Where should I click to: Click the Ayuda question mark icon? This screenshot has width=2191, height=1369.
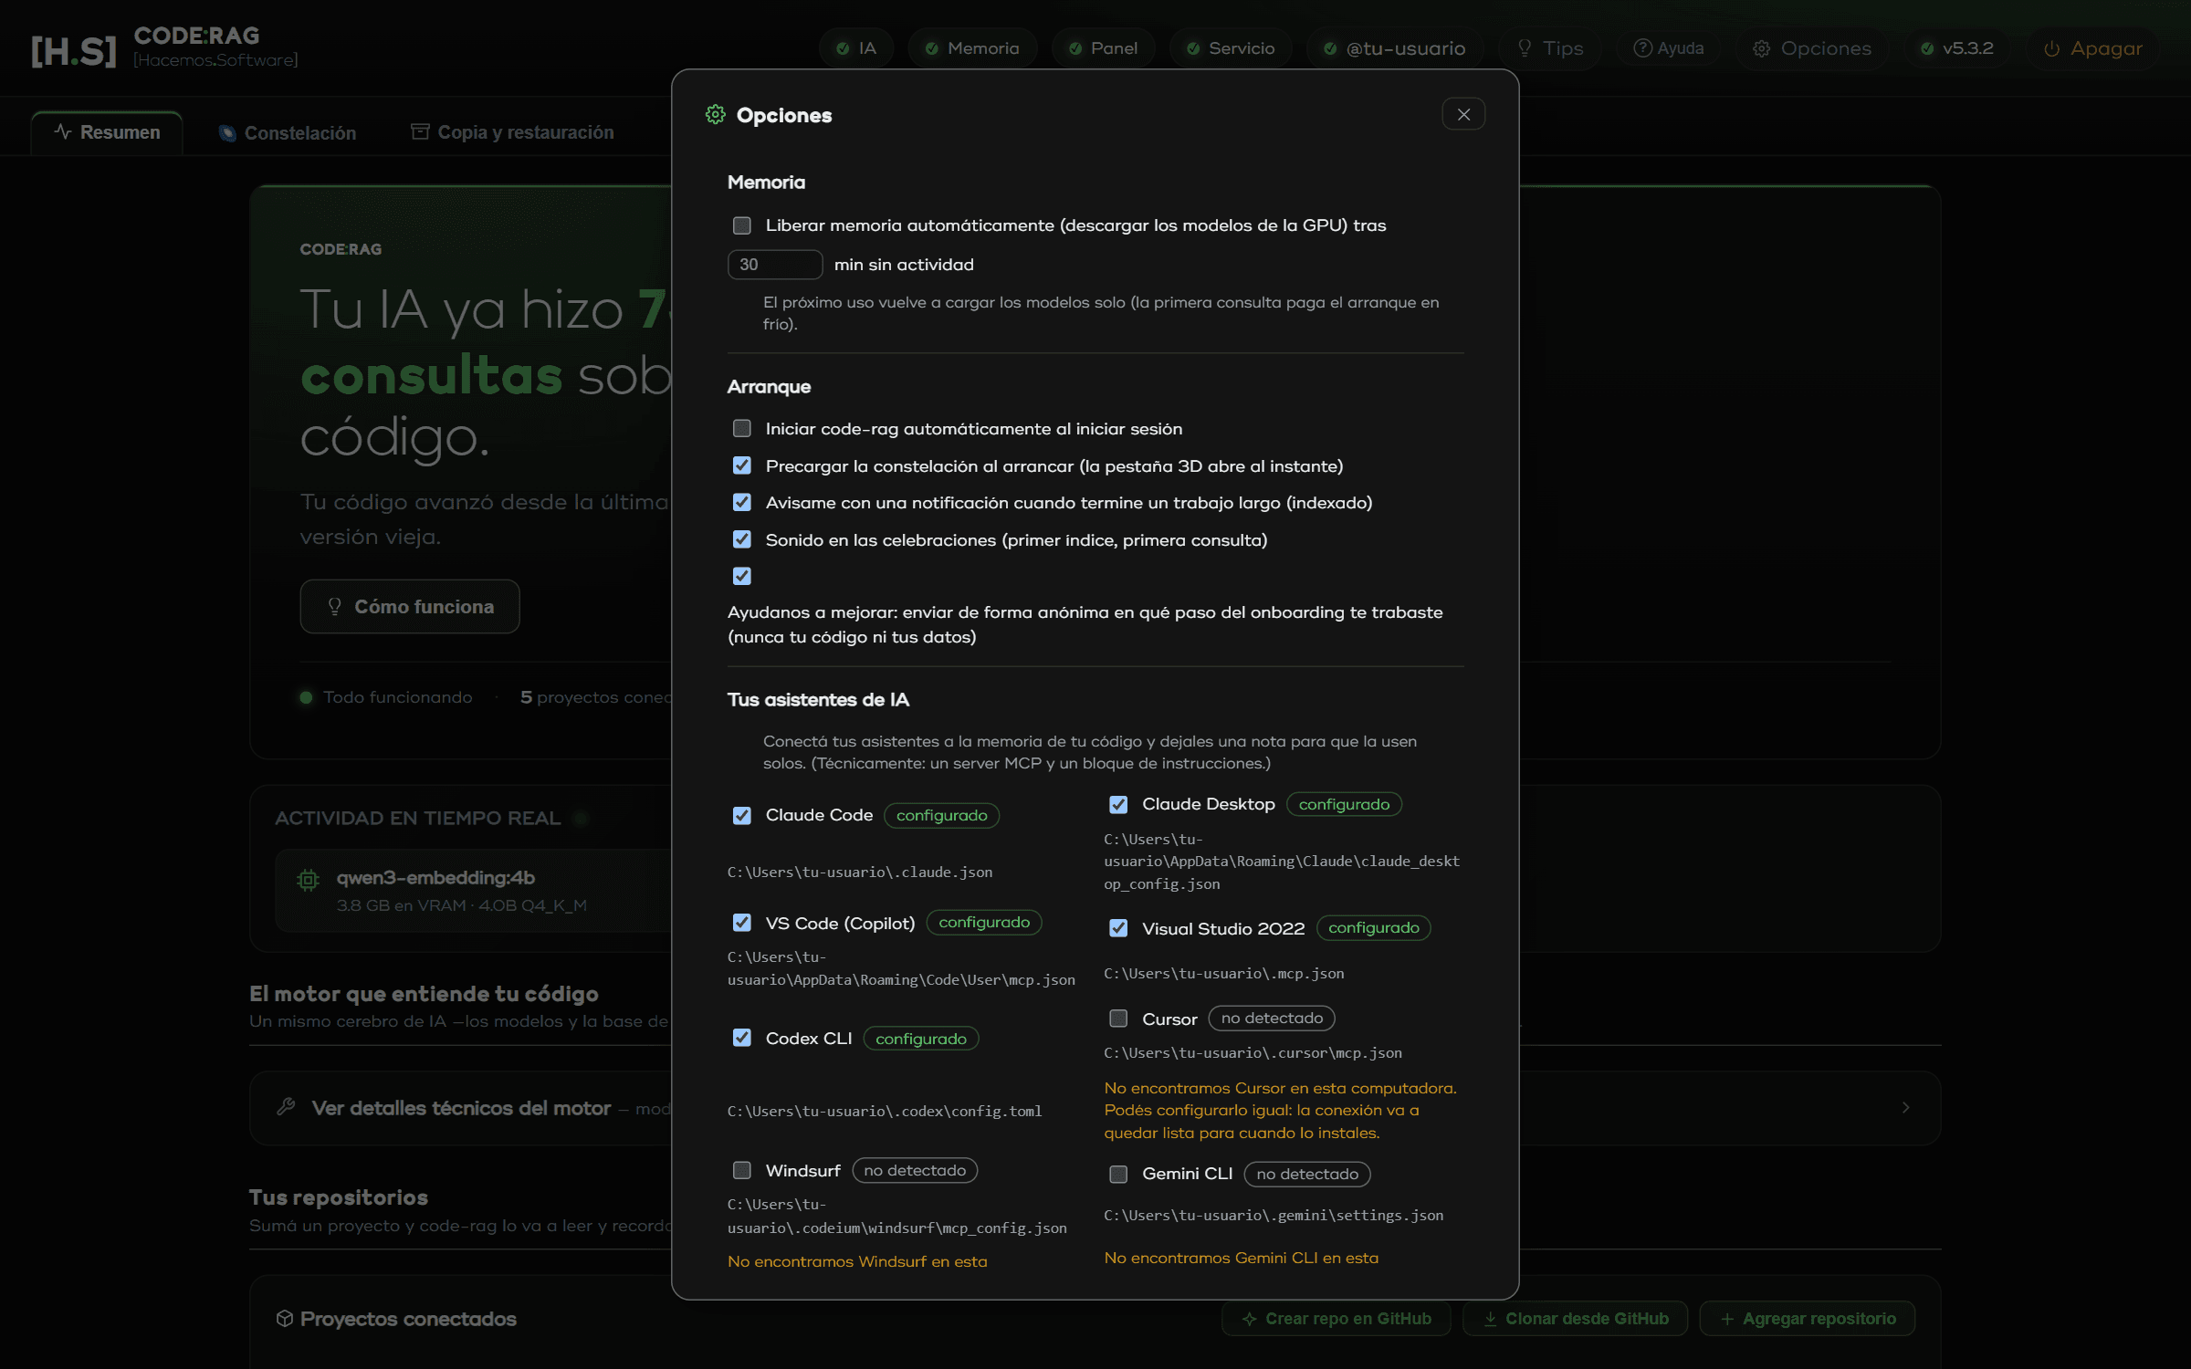1642,47
